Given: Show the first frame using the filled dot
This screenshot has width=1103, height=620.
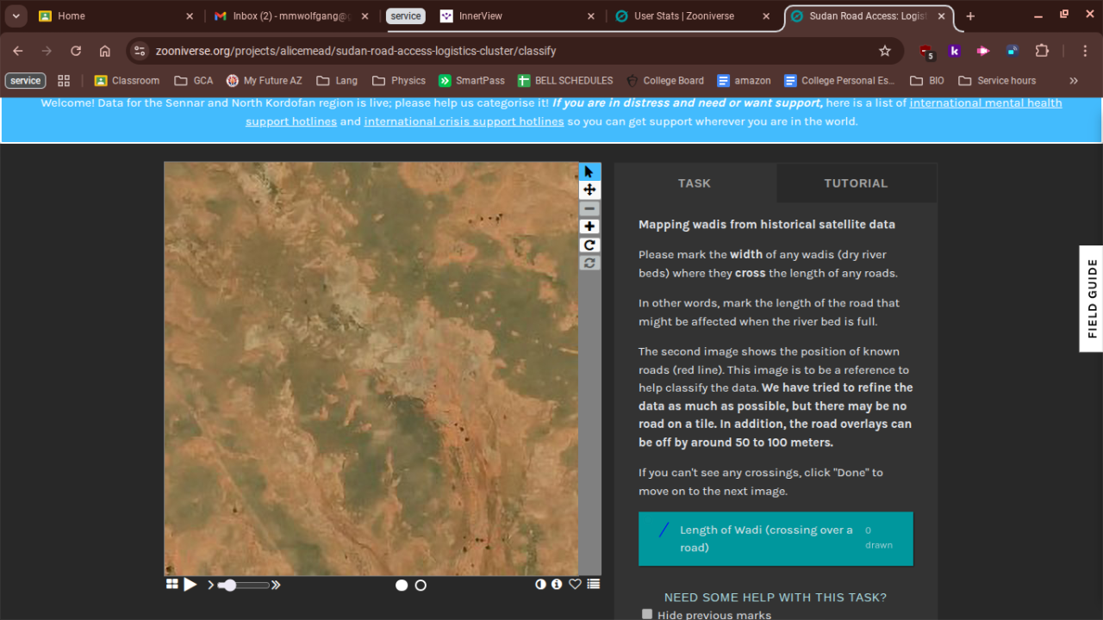Looking at the screenshot, I should pyautogui.click(x=402, y=585).
